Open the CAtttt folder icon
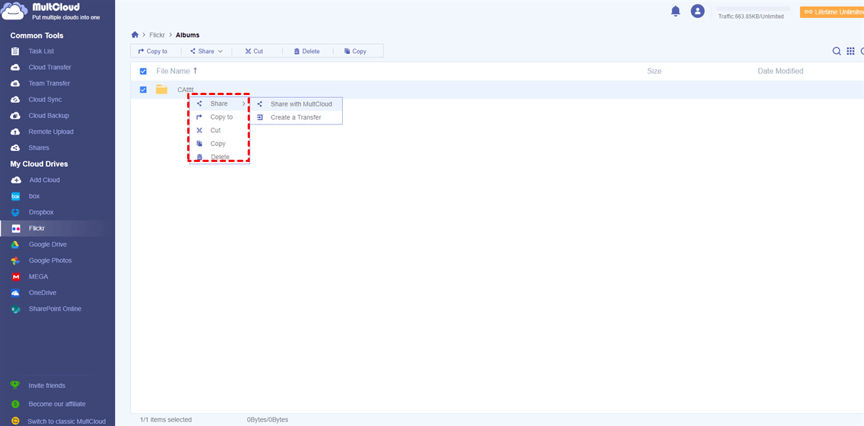Screen dimensions: 864x426 [x=162, y=90]
